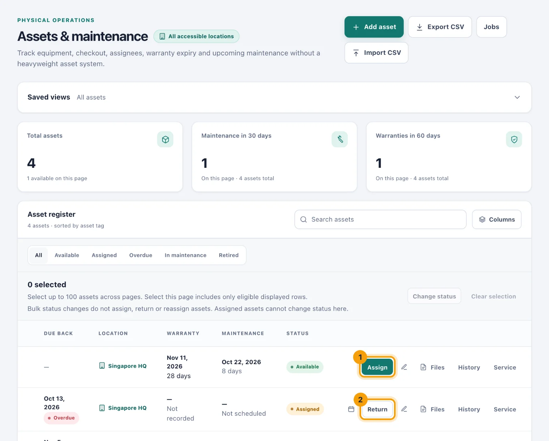Viewport: 549px width, 441px height.
Task: Click the Available status badge
Action: click(305, 367)
